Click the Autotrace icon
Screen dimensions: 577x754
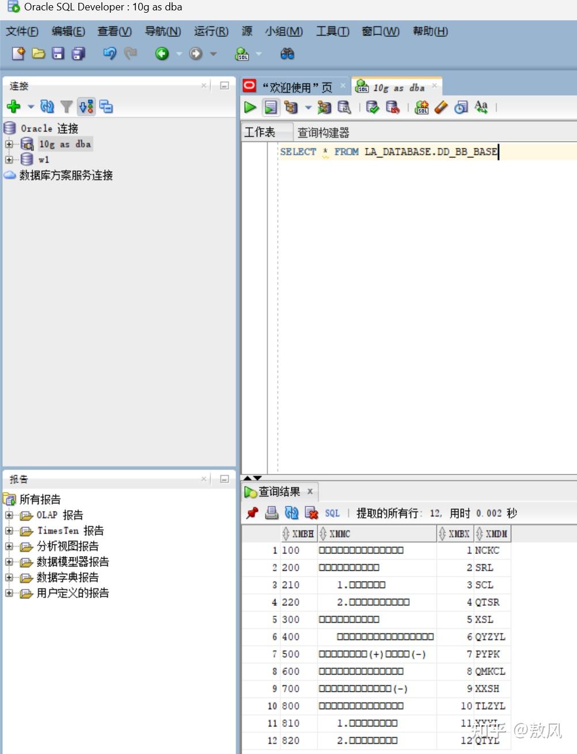(x=324, y=107)
